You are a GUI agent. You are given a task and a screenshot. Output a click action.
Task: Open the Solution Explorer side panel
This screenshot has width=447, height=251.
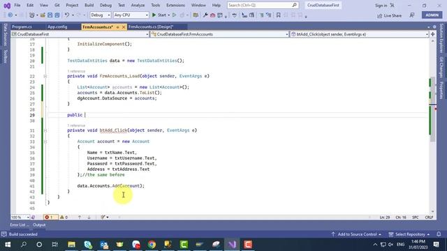pyautogui.click(x=441, y=38)
